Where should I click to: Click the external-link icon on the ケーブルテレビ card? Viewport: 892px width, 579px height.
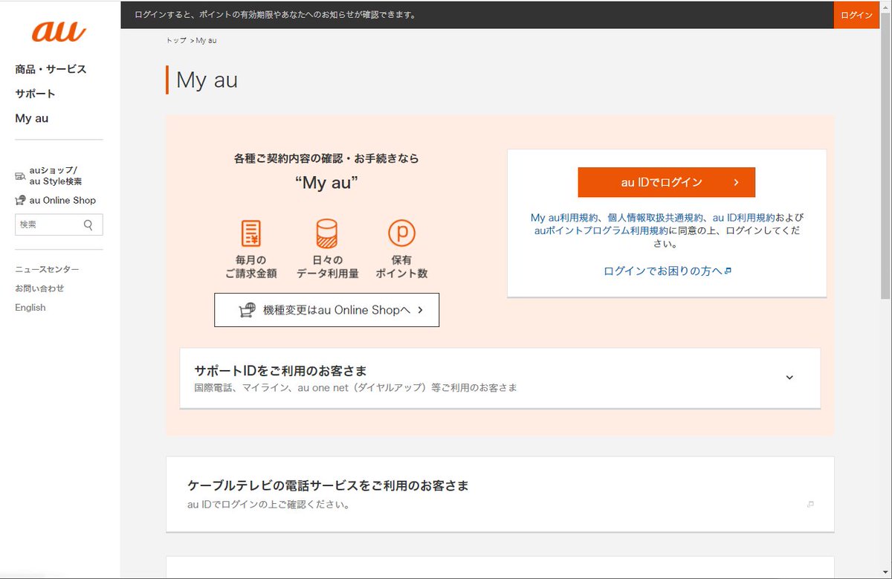pos(810,505)
